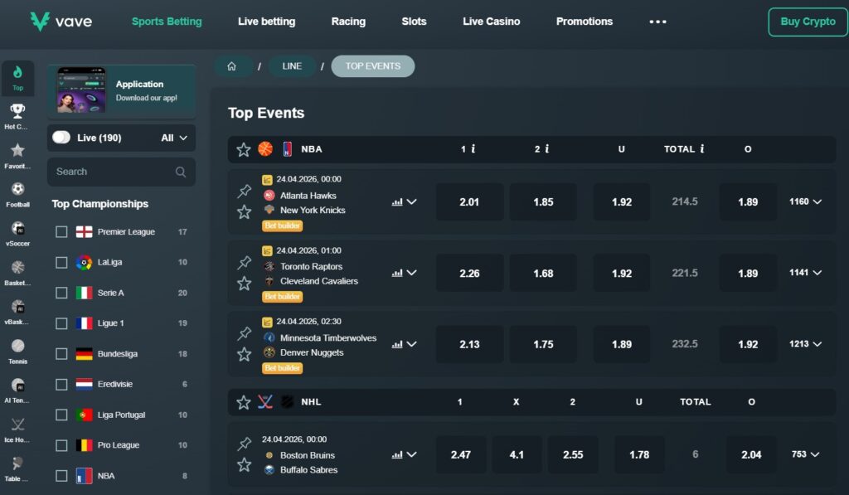This screenshot has width=849, height=495.
Task: Check the Premier League checkbox
Action: (61, 232)
